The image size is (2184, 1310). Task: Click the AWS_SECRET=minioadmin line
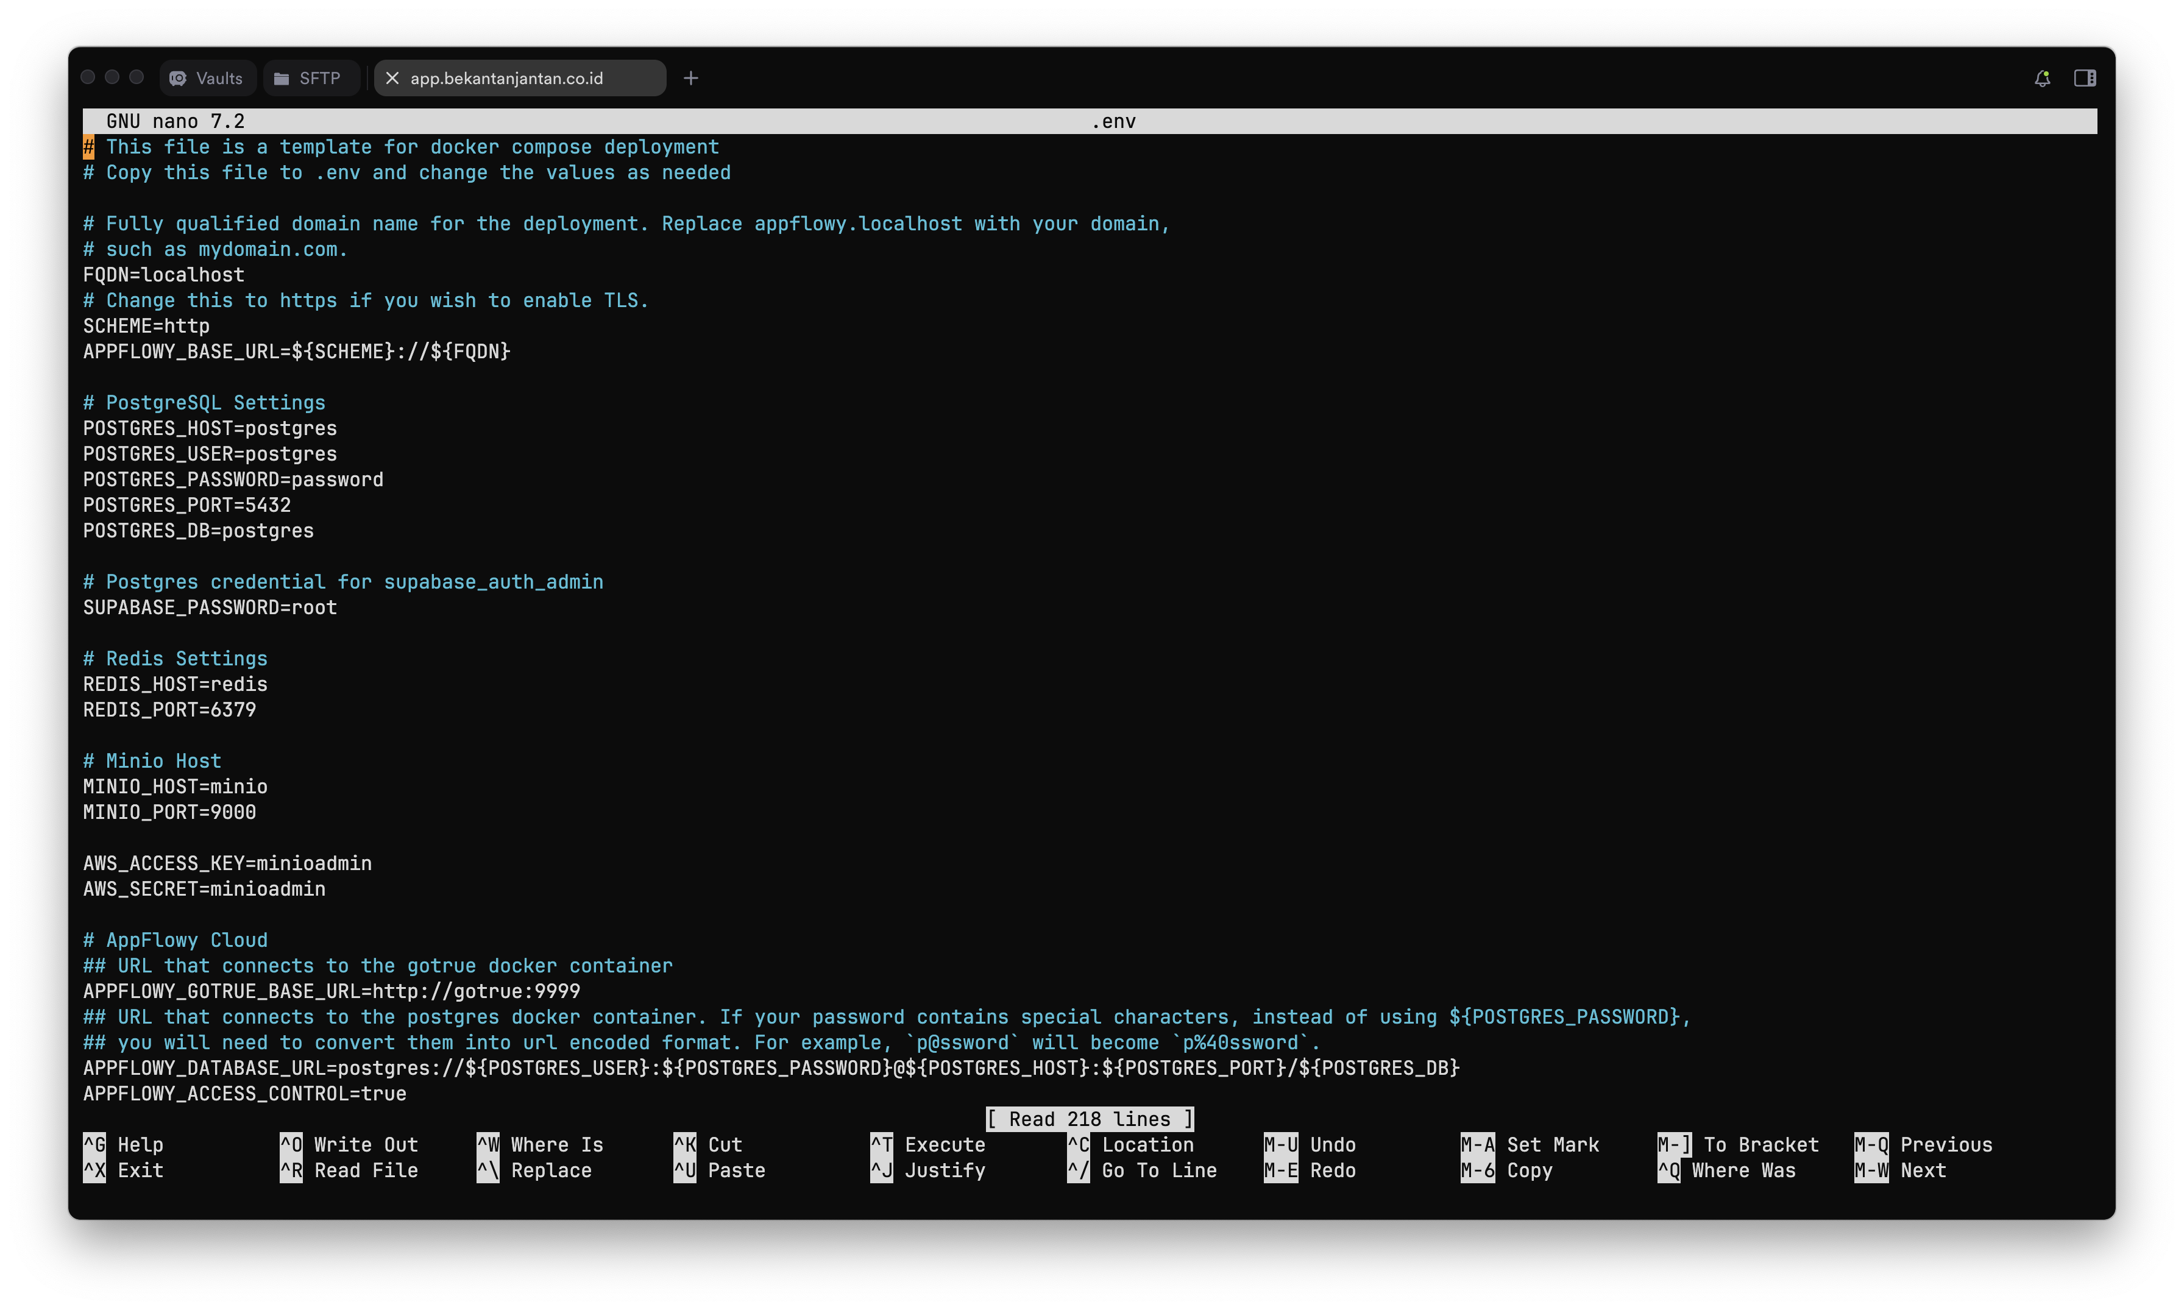click(x=205, y=889)
